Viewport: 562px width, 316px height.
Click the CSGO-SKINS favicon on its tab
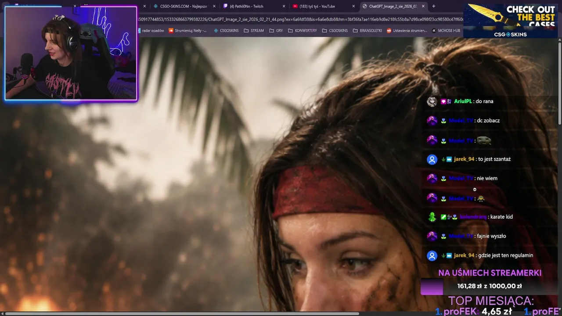tap(156, 6)
